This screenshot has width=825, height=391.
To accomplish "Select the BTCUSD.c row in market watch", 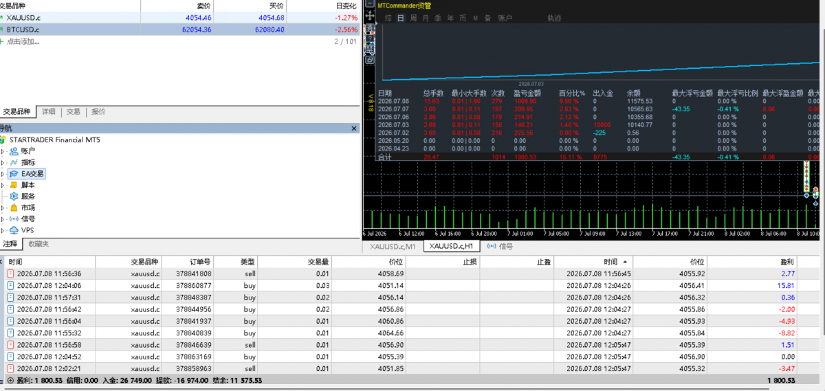I will [179, 30].
